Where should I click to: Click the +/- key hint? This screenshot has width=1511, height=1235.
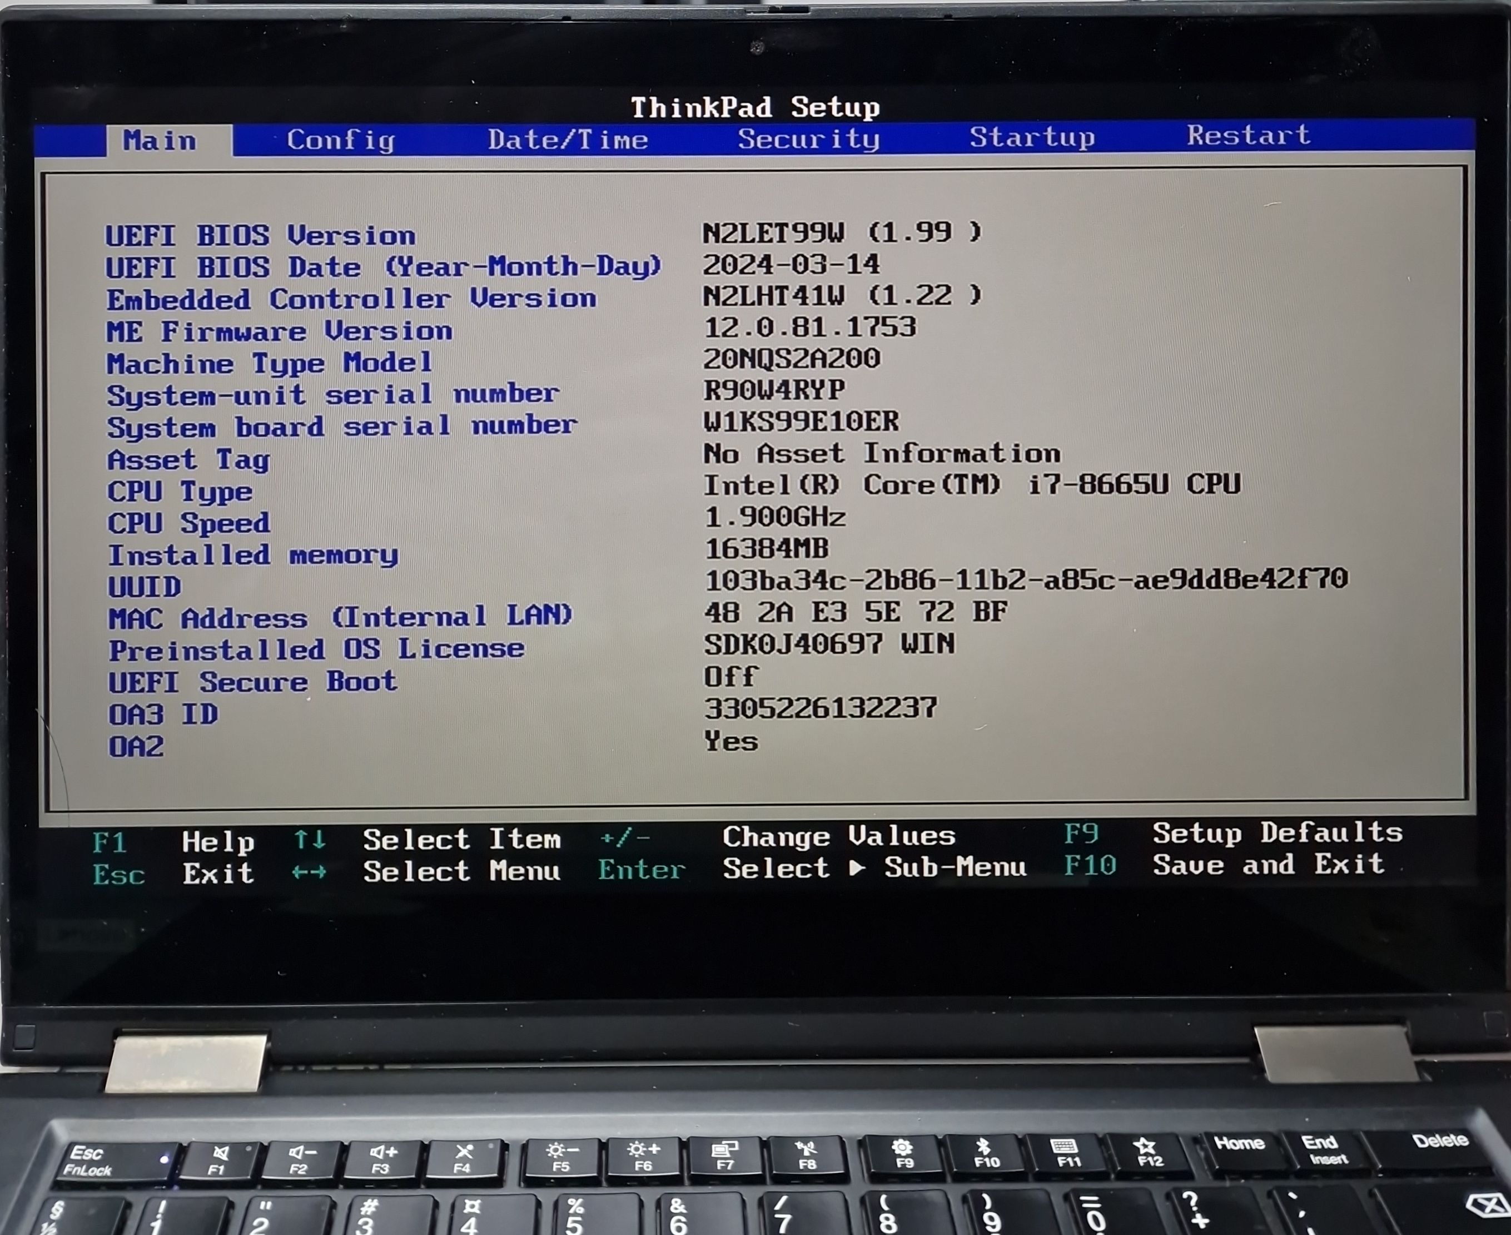coord(625,838)
